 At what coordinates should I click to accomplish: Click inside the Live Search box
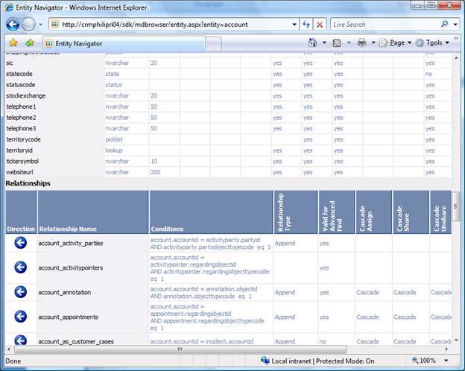click(x=384, y=24)
